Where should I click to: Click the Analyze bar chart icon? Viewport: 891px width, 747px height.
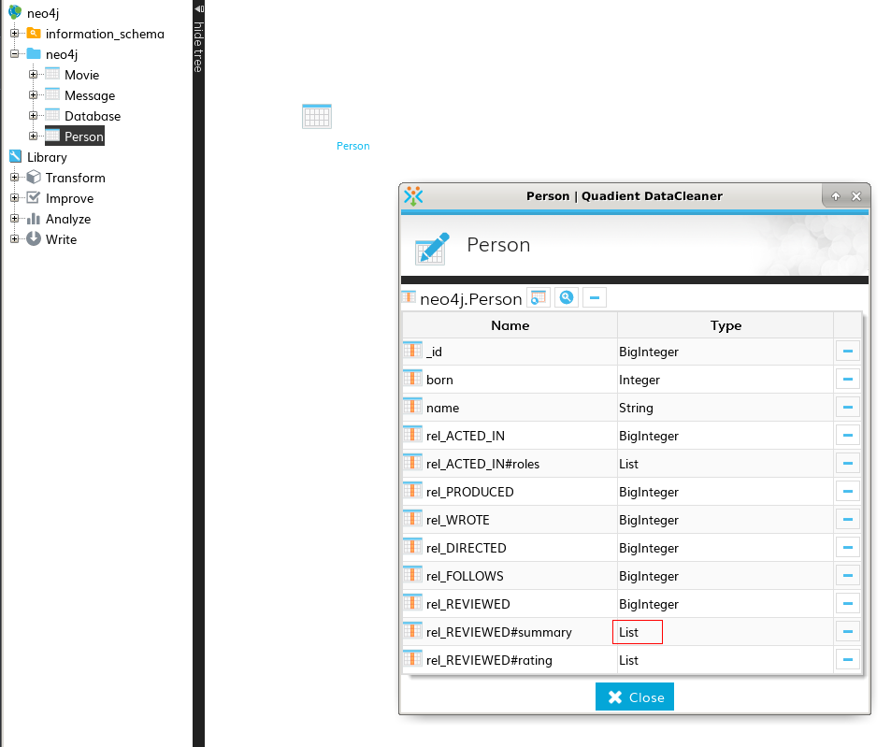[x=34, y=218]
